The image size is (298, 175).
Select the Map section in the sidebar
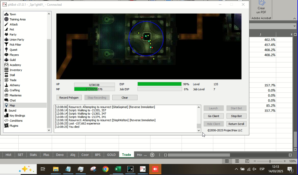click(12, 105)
